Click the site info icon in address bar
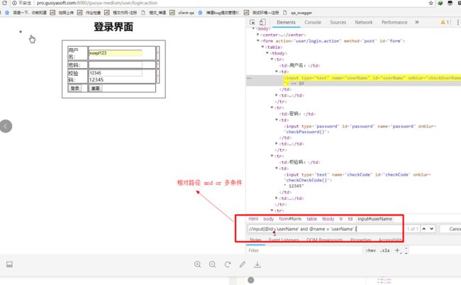Viewport: 461px width, 285px height. point(14,3)
